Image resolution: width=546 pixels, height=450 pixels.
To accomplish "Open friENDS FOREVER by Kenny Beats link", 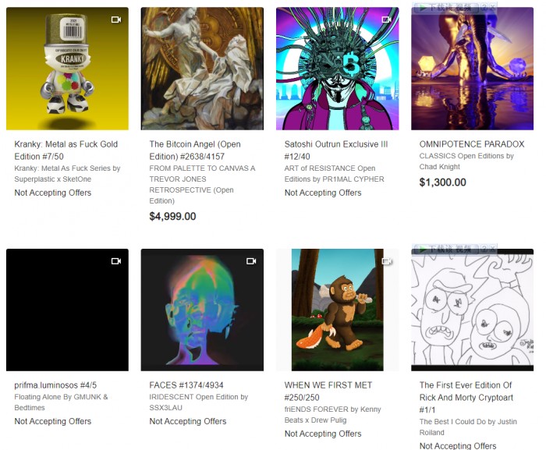I will pyautogui.click(x=332, y=414).
